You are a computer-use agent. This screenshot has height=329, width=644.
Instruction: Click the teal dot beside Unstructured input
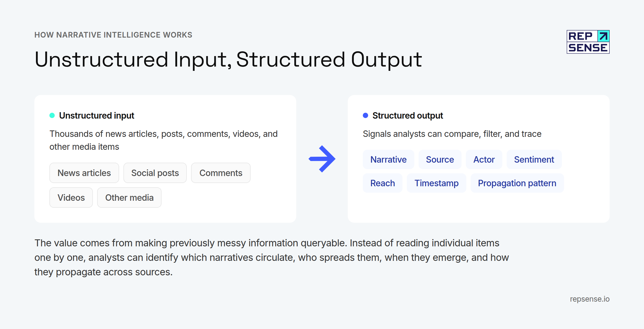[52, 115]
